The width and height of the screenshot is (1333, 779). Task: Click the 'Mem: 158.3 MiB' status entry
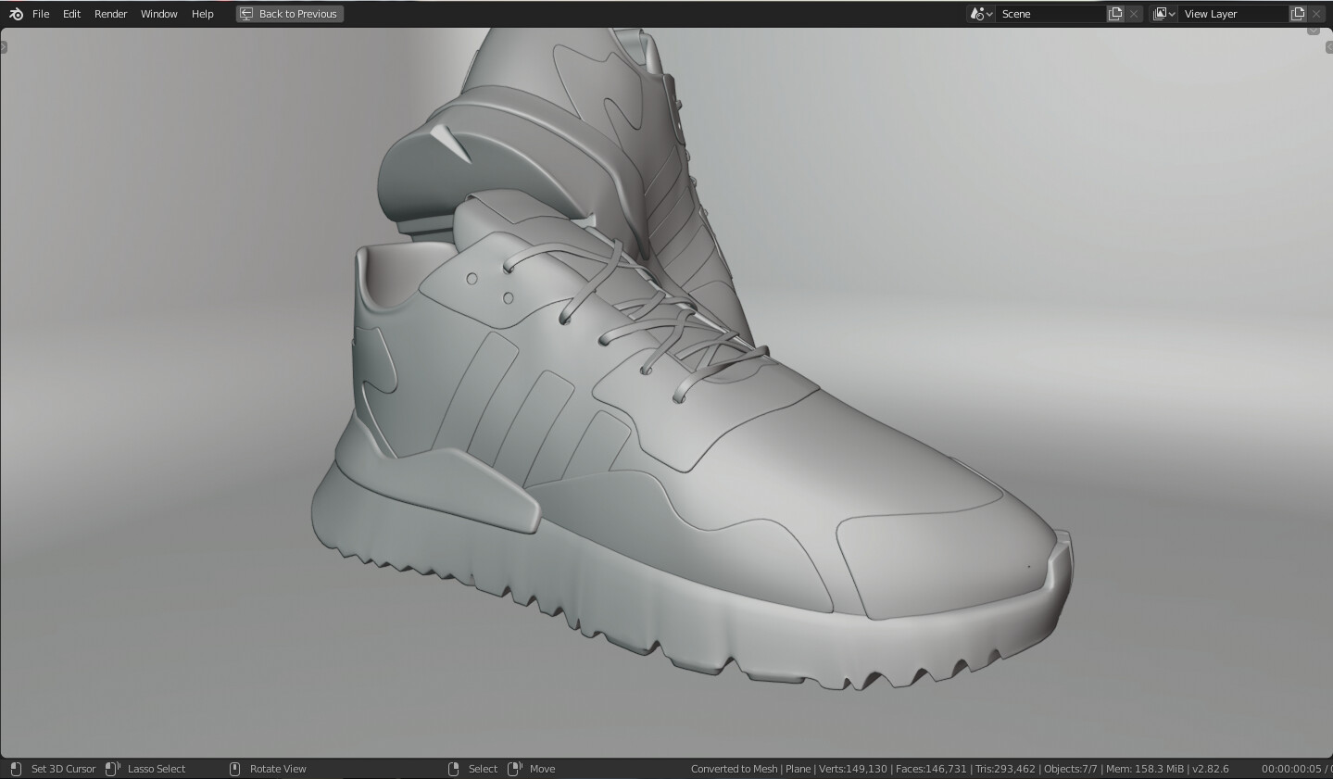(1145, 769)
